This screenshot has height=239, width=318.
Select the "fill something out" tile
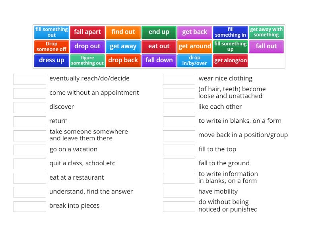pos(51,32)
